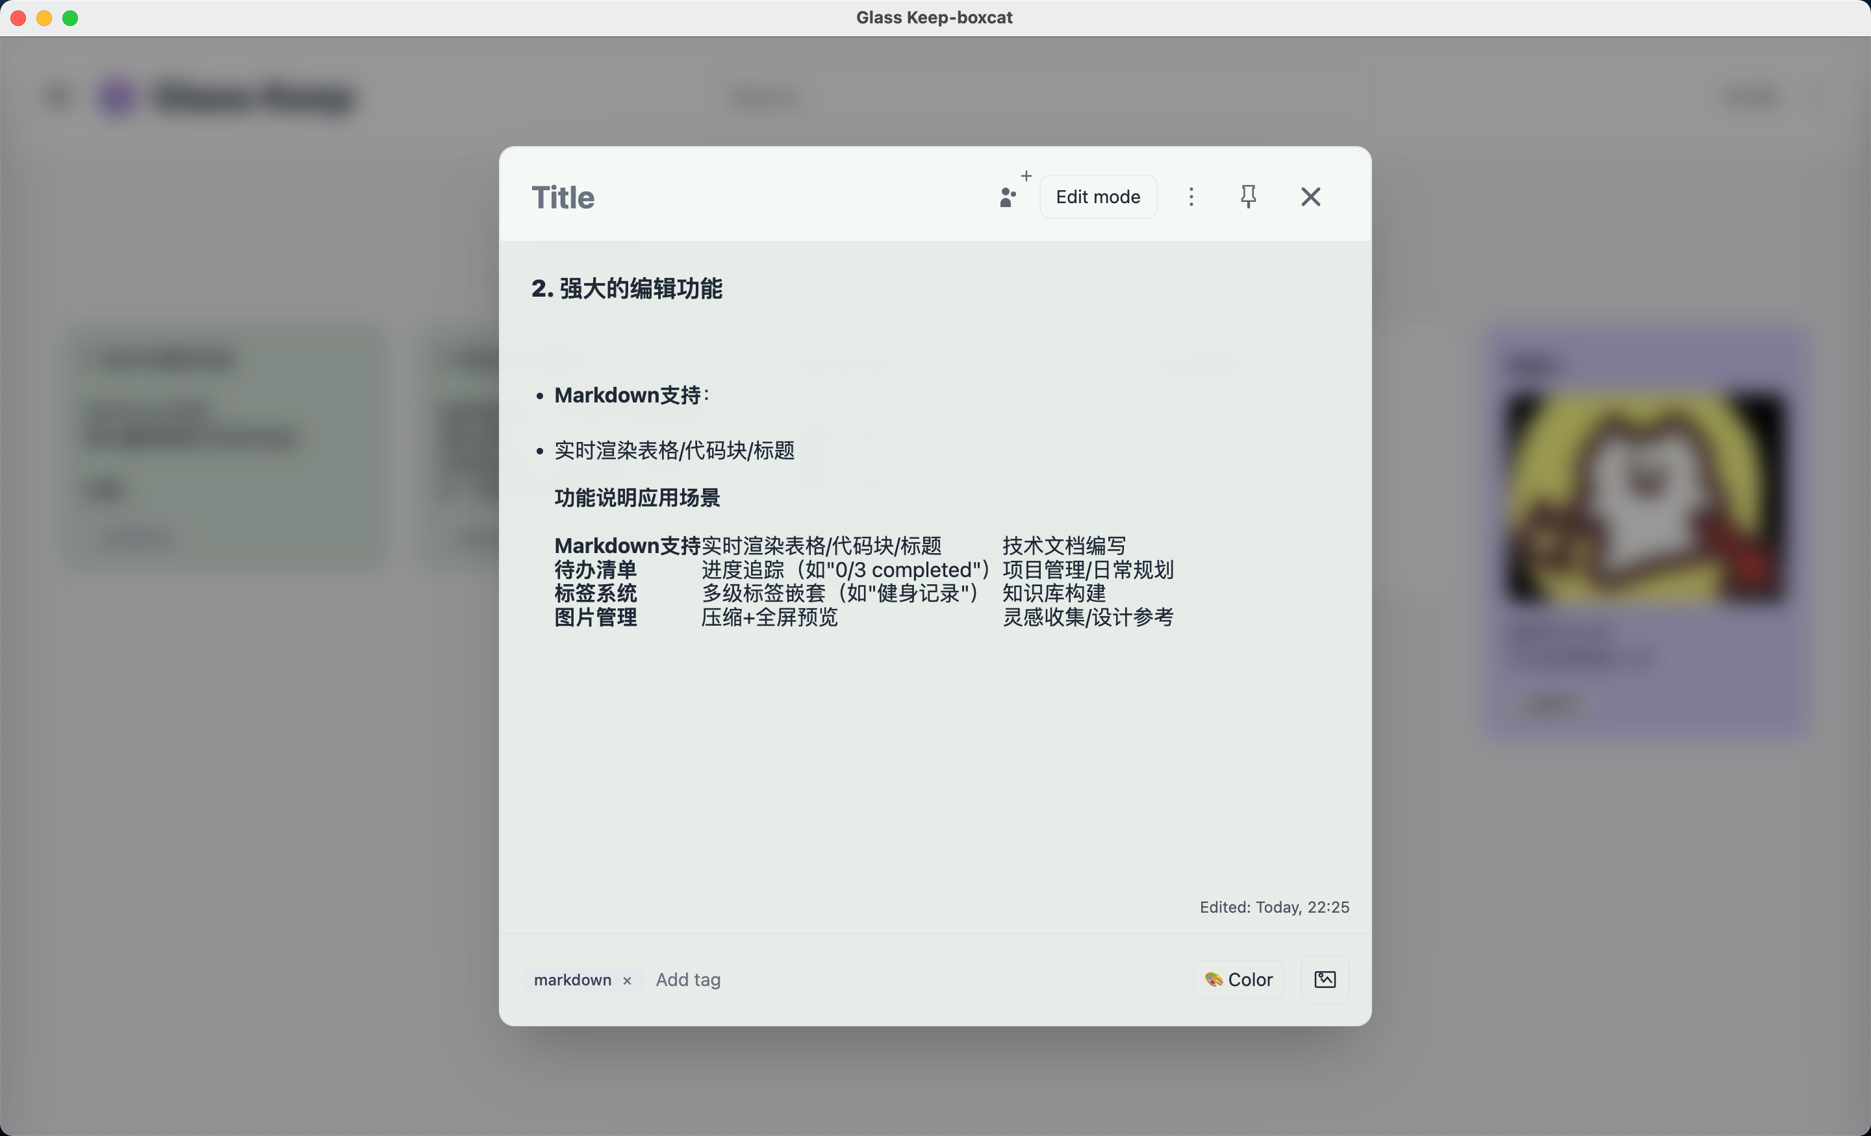Add a collaborator using the person-plus icon
This screenshot has width=1871, height=1136.
[1013, 191]
